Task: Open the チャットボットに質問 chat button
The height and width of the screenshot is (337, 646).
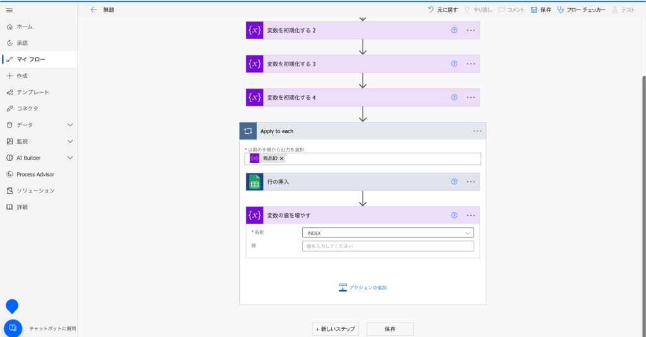Action: tap(13, 328)
